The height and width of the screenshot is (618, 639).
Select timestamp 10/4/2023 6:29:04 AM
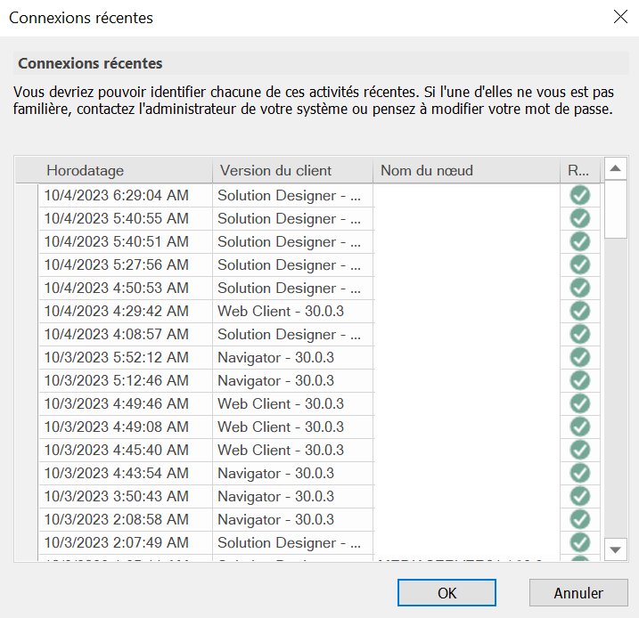click(x=116, y=195)
